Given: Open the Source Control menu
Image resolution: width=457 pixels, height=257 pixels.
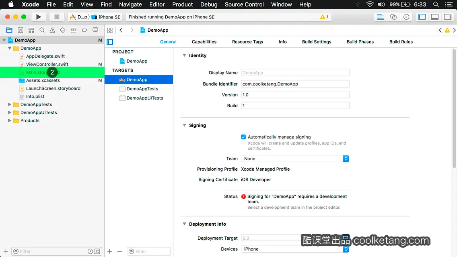Looking at the screenshot, I should coord(244,4).
